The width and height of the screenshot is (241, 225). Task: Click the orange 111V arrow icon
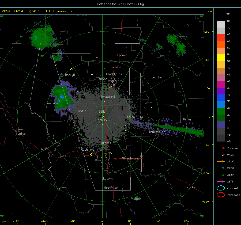[221, 161]
